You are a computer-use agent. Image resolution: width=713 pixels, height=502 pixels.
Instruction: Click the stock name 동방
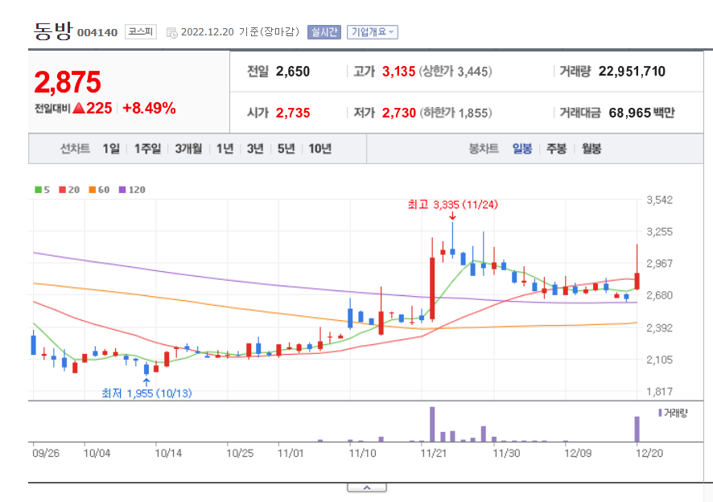coord(53,31)
